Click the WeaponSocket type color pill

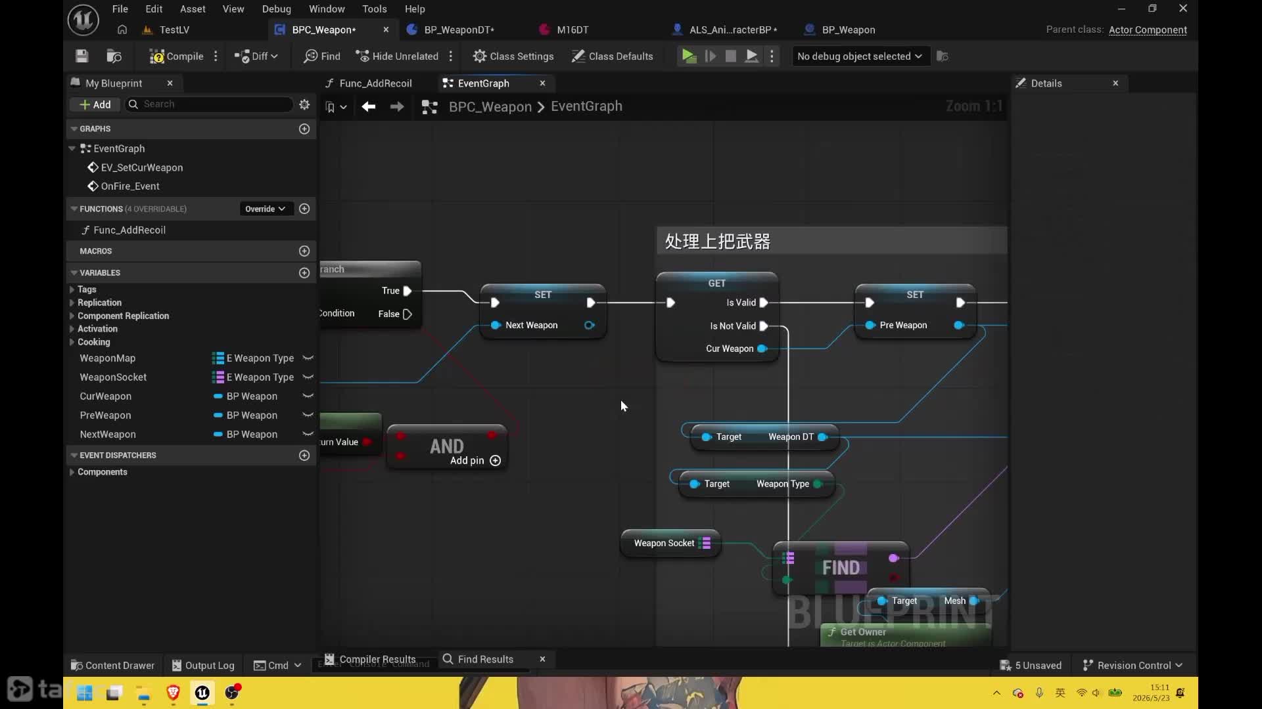coord(218,377)
